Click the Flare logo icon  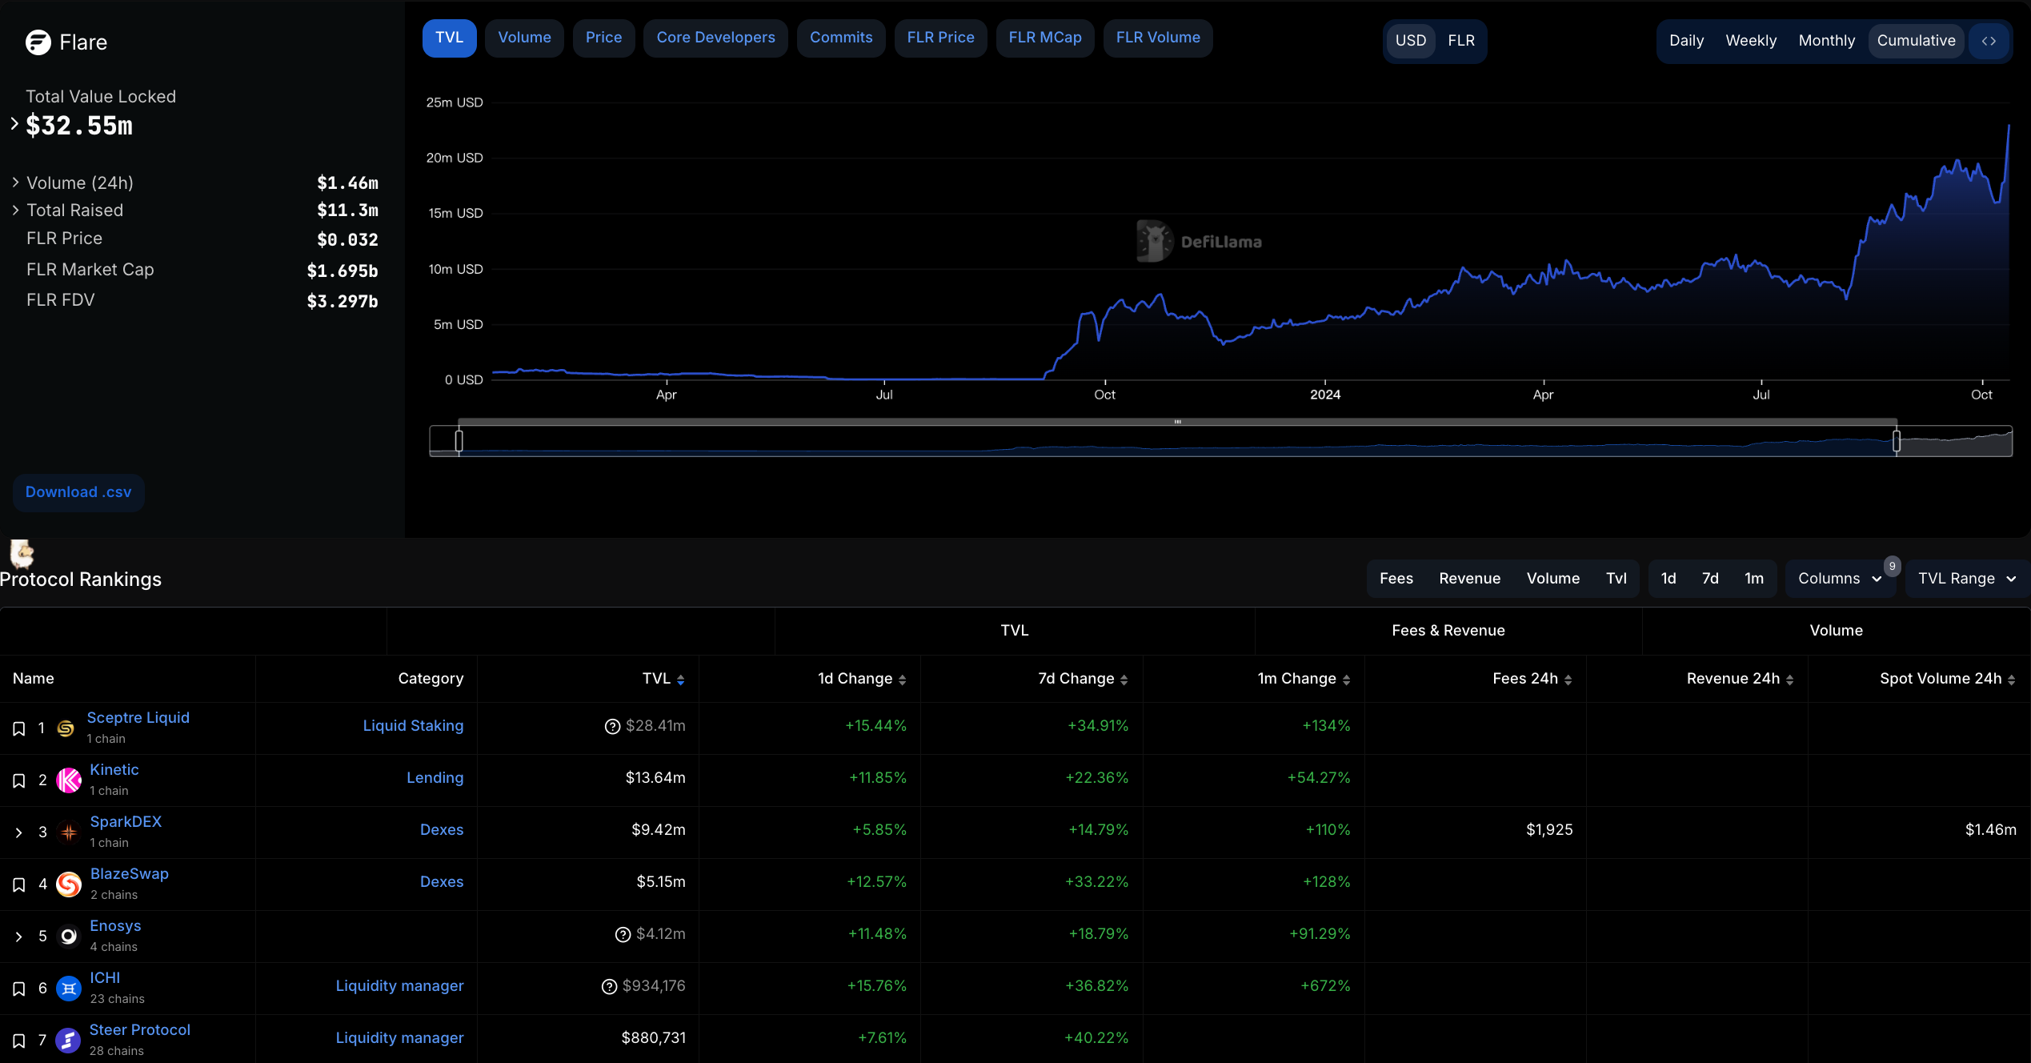pyautogui.click(x=38, y=42)
